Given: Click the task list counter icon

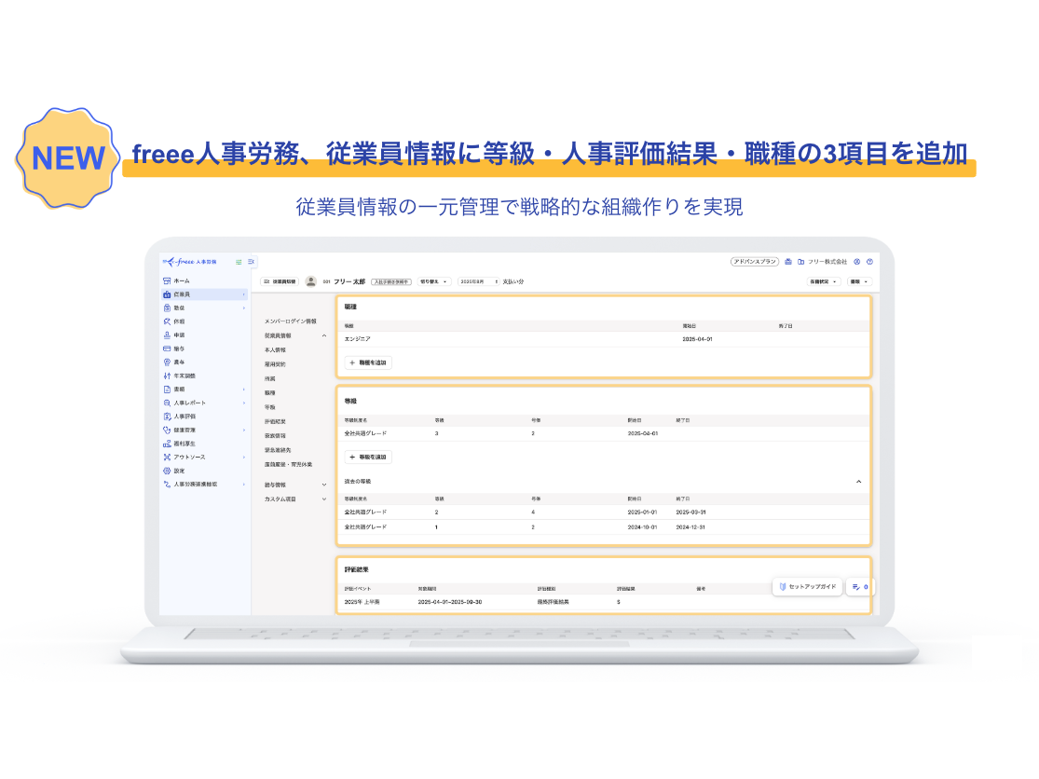Looking at the screenshot, I should point(858,587).
